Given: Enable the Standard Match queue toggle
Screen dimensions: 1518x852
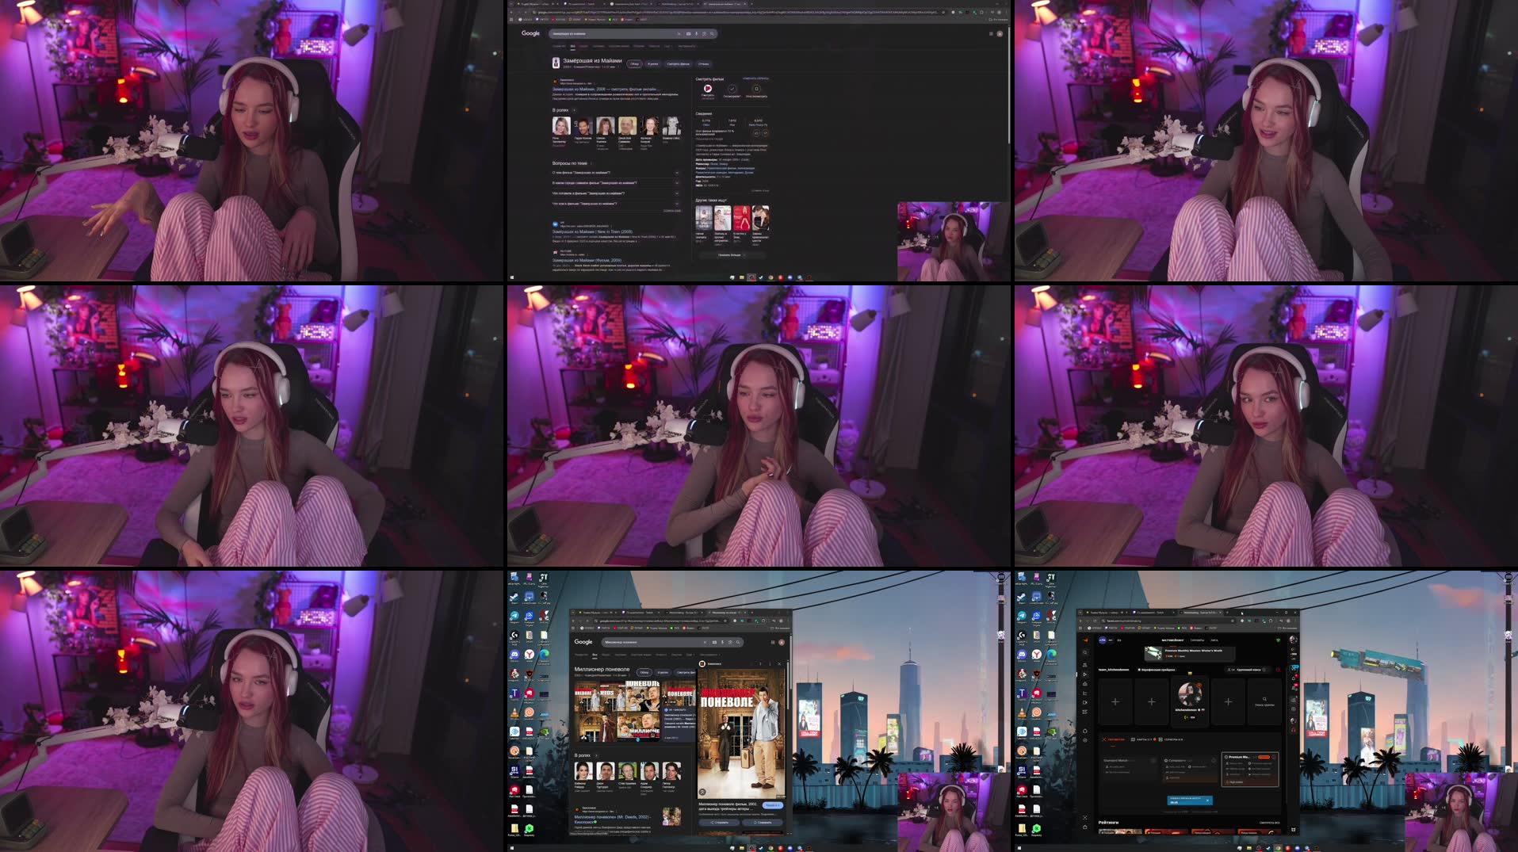Looking at the screenshot, I should click(1153, 759).
